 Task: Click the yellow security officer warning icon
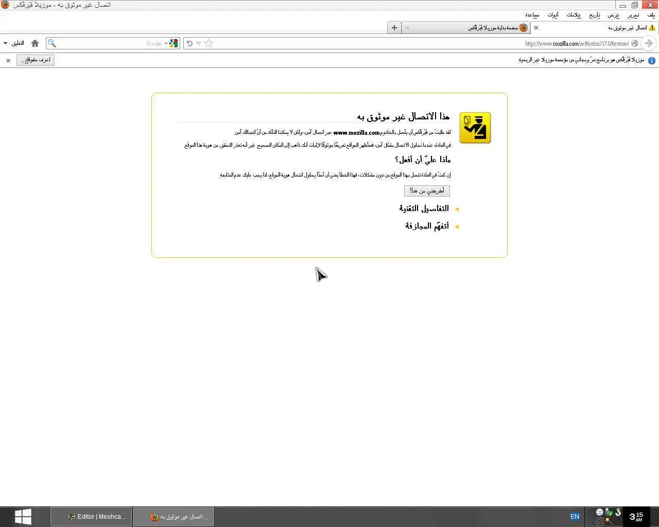pyautogui.click(x=475, y=128)
